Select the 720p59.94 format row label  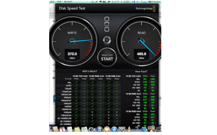coord(67,91)
